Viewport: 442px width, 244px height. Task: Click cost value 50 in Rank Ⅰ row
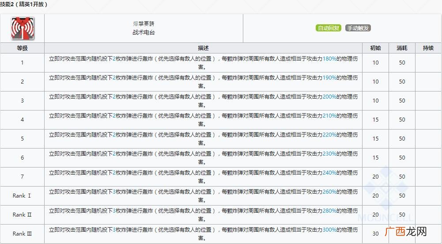[402, 196]
